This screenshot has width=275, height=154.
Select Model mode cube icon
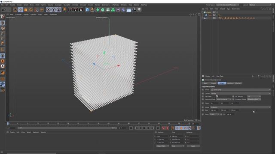tap(3, 23)
